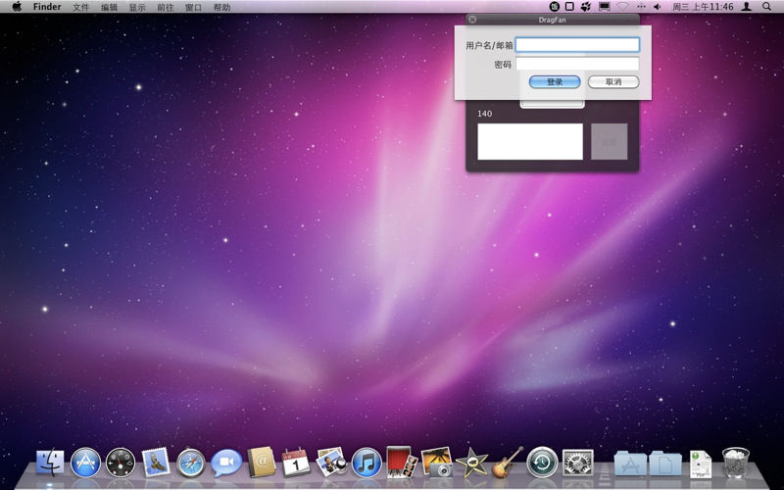Viewport: 784px width, 490px height.
Task: Open iPhoto camera icon in the Dock
Action: click(x=436, y=462)
